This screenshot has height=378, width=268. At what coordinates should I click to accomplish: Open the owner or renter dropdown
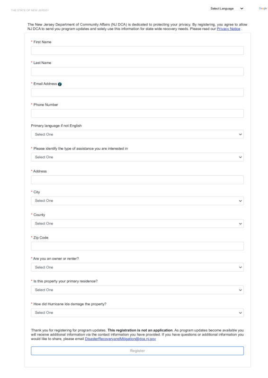[x=137, y=267]
